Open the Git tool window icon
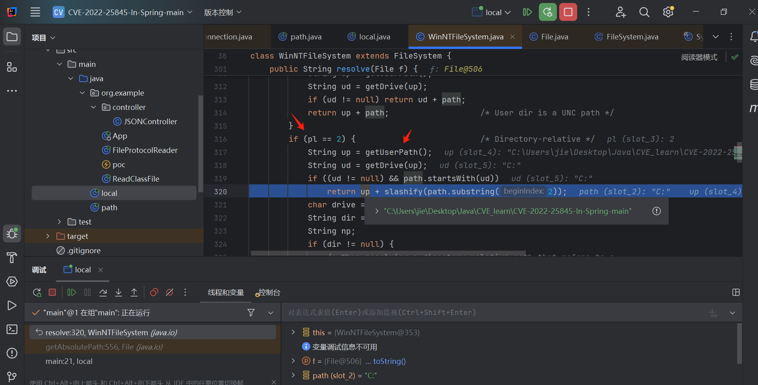758x385 pixels. point(12,376)
